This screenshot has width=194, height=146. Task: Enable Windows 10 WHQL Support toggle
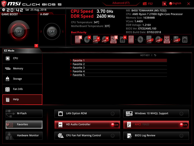tap(181, 114)
